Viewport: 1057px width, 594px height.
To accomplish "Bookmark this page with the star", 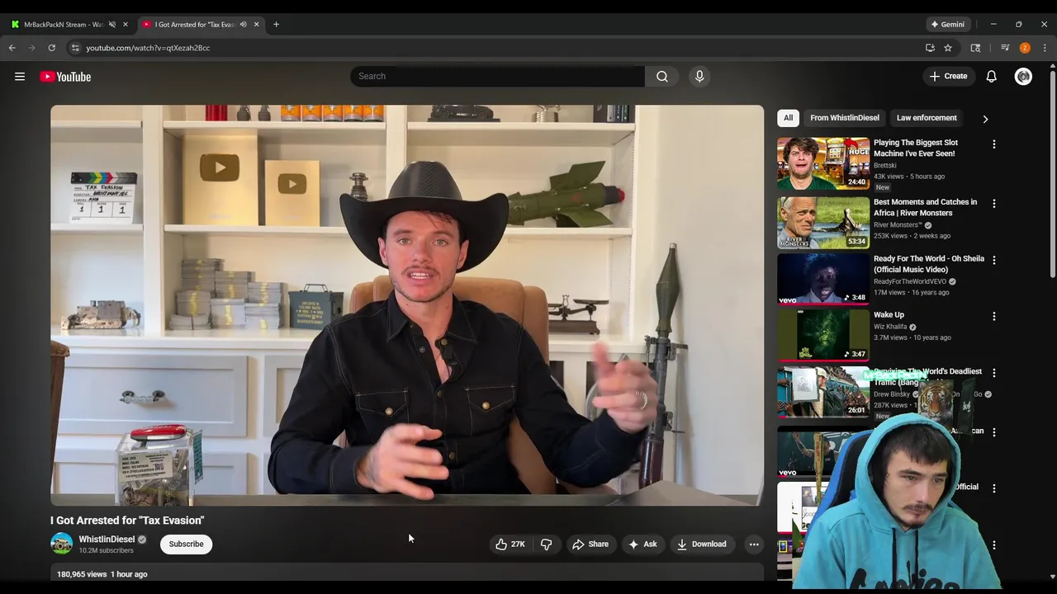I will click(x=948, y=48).
